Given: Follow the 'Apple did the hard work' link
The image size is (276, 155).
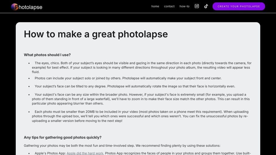Looking at the screenshot, I should pyautogui.click(x=85, y=153).
